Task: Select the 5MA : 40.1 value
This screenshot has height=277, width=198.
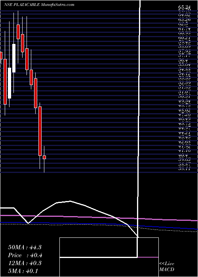Action: (23, 271)
